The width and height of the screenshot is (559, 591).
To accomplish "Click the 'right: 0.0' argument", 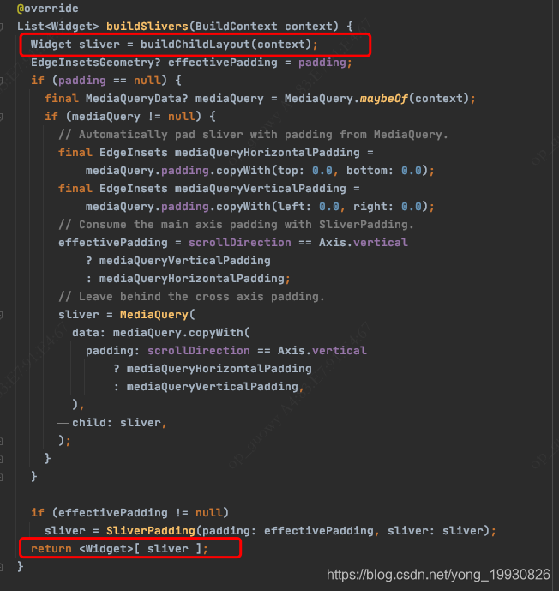I will pos(388,207).
